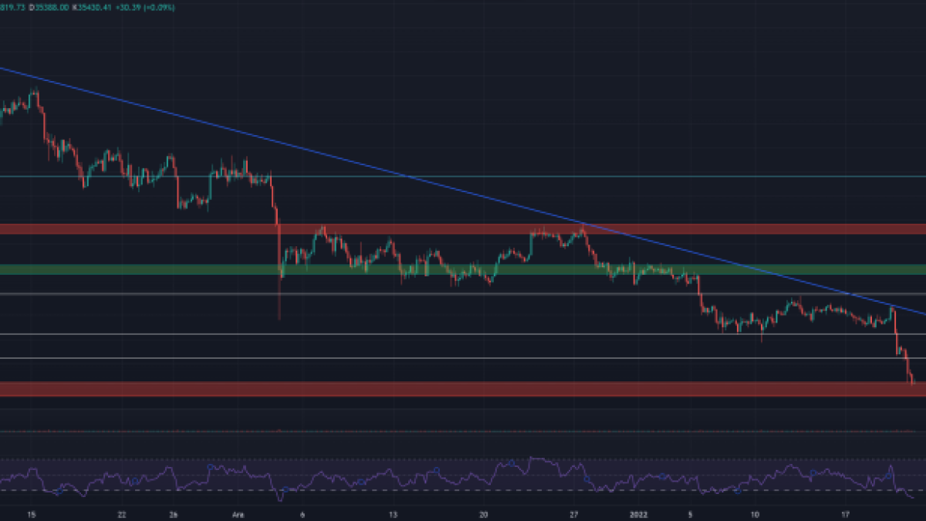This screenshot has height=521, width=926.
Task: Select date label 22 on the time axis
Action: pos(122,513)
